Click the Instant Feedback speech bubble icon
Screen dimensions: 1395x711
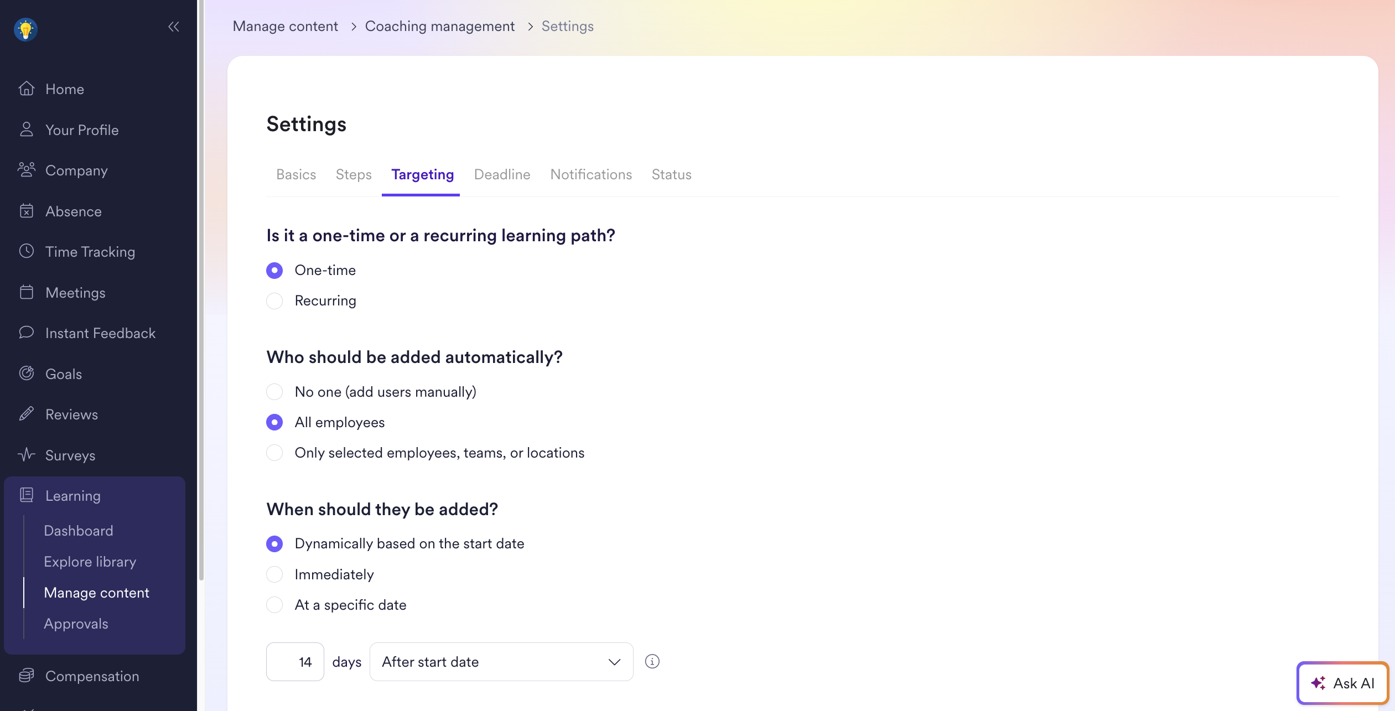(27, 333)
